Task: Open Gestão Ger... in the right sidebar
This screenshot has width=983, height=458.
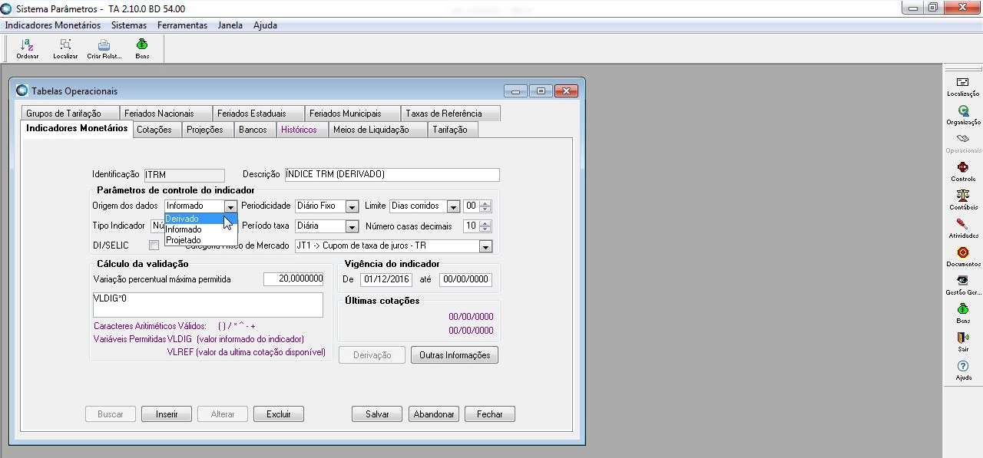Action: coord(963,285)
